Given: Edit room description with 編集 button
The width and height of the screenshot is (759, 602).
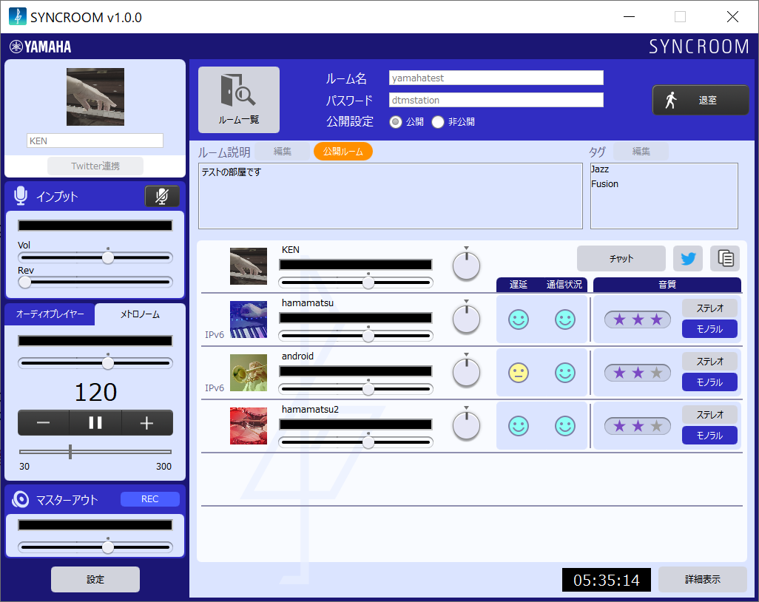Looking at the screenshot, I should point(282,152).
